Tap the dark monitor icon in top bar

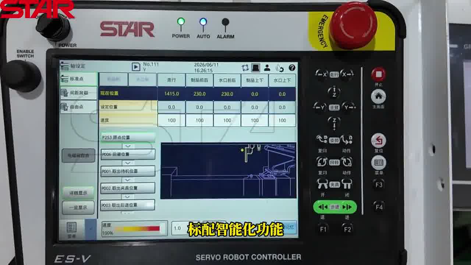point(256,68)
